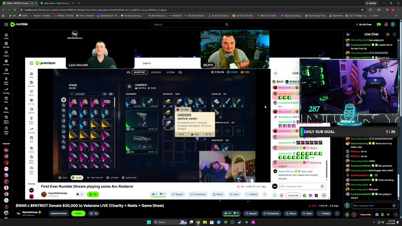Open Library in the outer left sidebar
The height and width of the screenshot is (226, 402).
pyautogui.click(x=6, y=110)
